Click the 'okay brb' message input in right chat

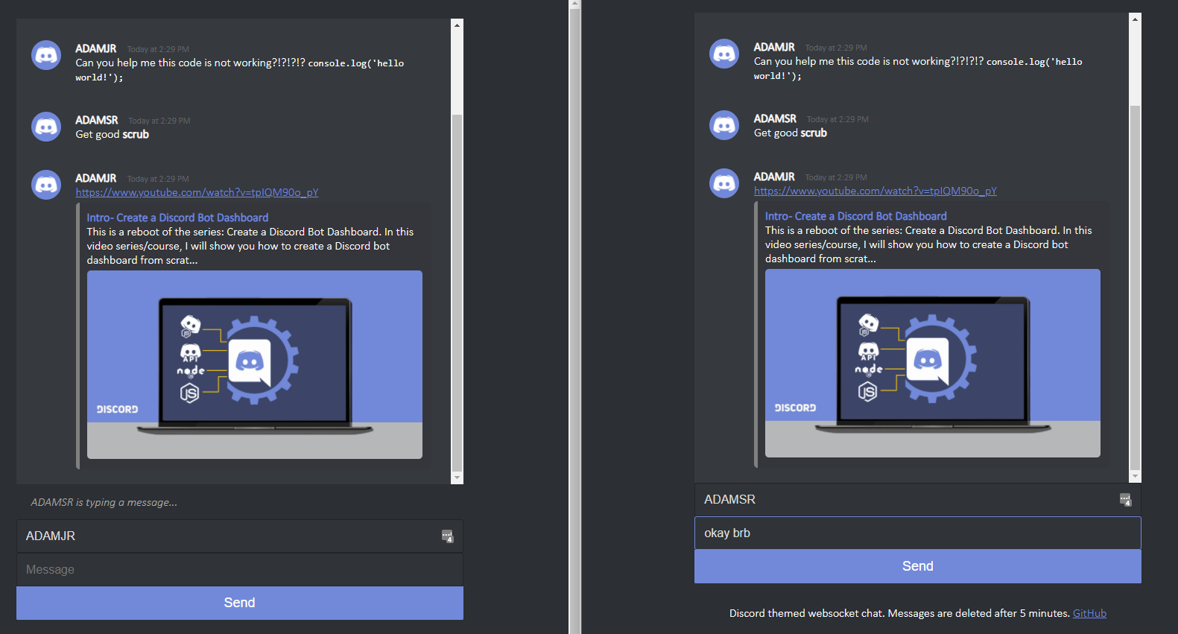point(918,533)
